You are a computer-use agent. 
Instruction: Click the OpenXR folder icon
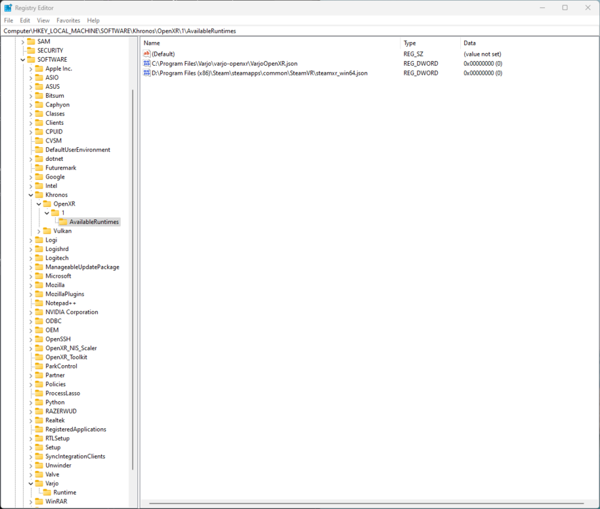point(47,204)
